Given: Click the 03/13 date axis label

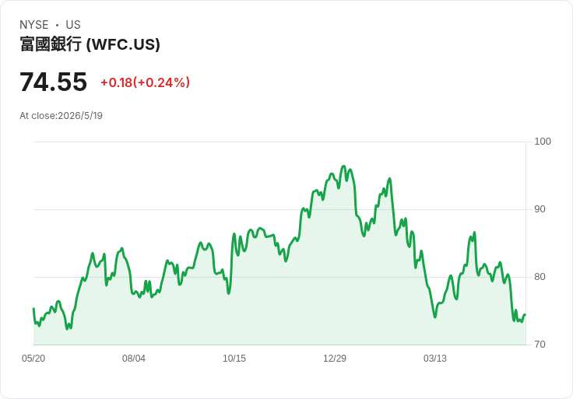Looking at the screenshot, I should coord(435,359).
